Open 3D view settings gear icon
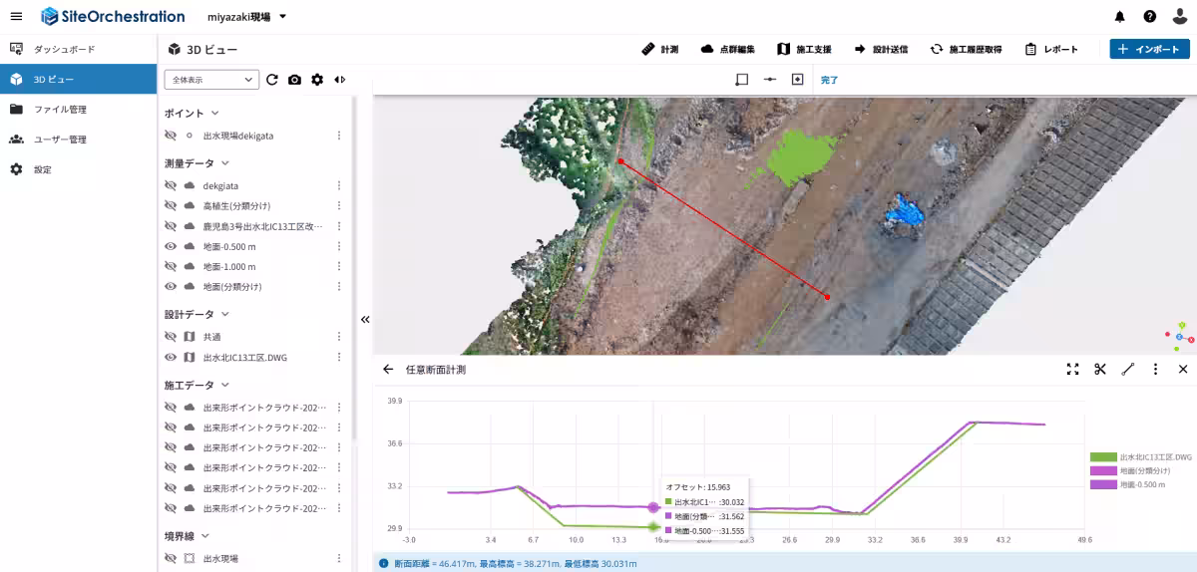Screen dimensions: 1197x572 click(x=317, y=80)
